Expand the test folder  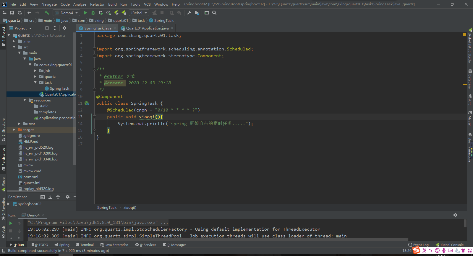point(19,124)
